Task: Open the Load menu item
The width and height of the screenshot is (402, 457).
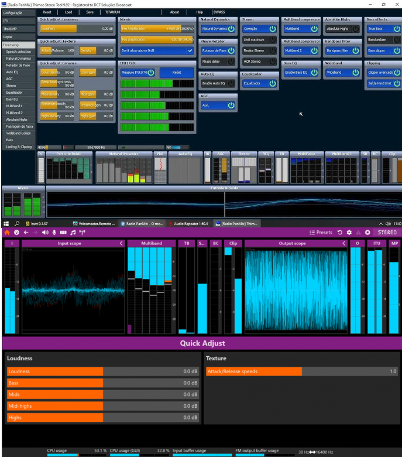Action: click(68, 12)
